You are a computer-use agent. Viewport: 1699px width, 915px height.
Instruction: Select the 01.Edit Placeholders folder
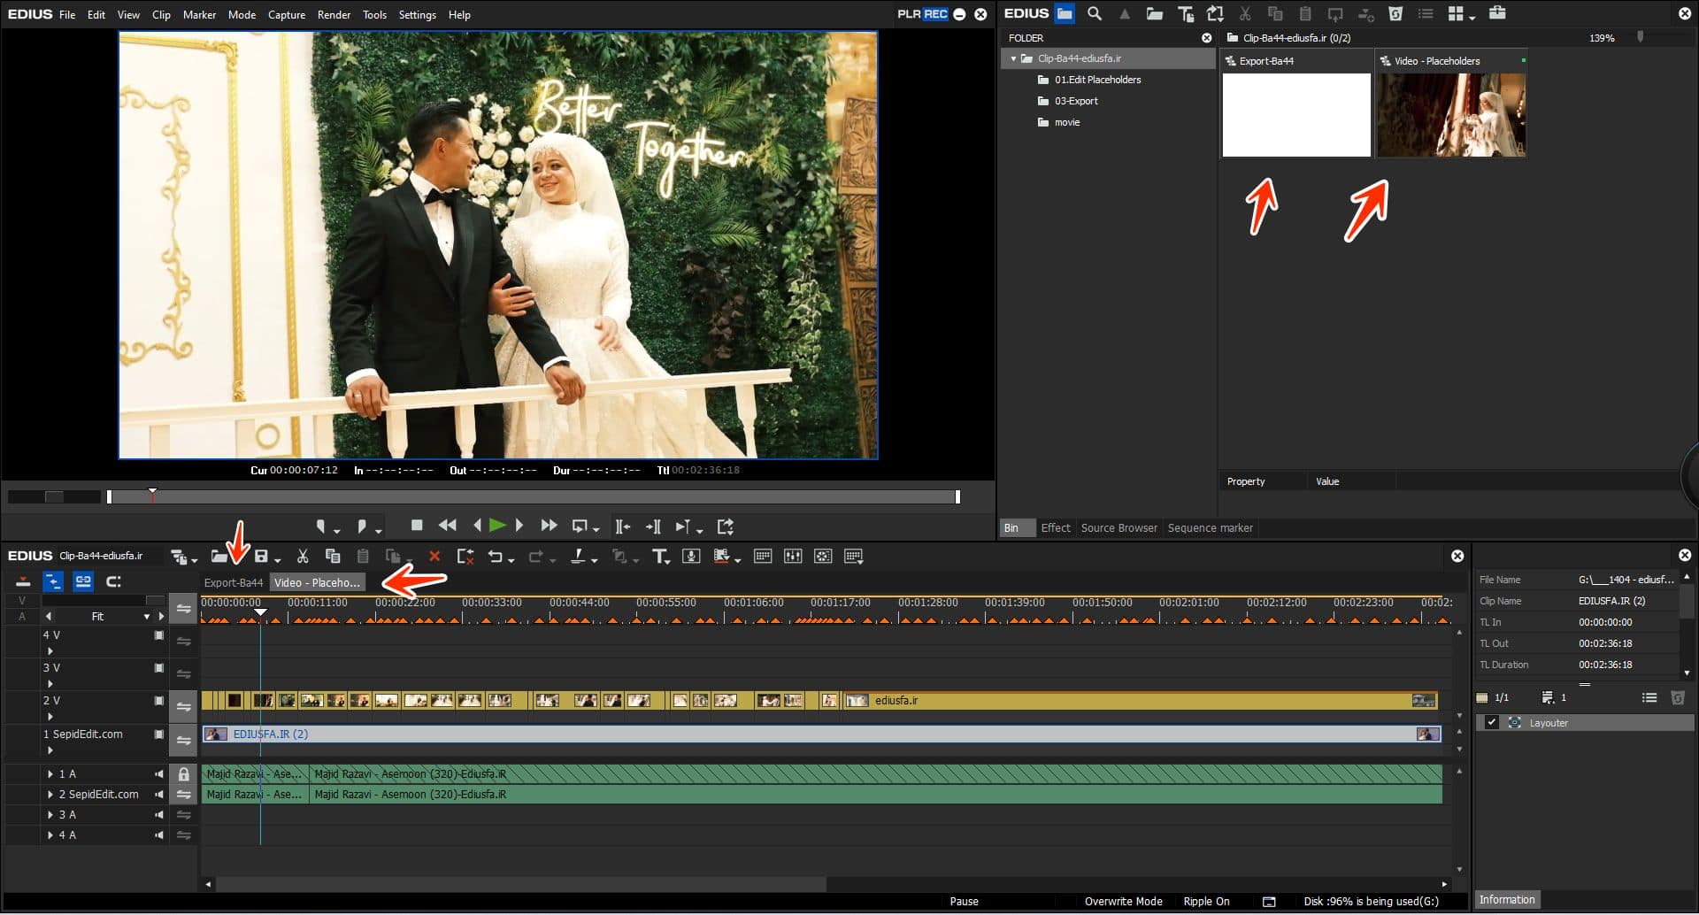[1097, 80]
